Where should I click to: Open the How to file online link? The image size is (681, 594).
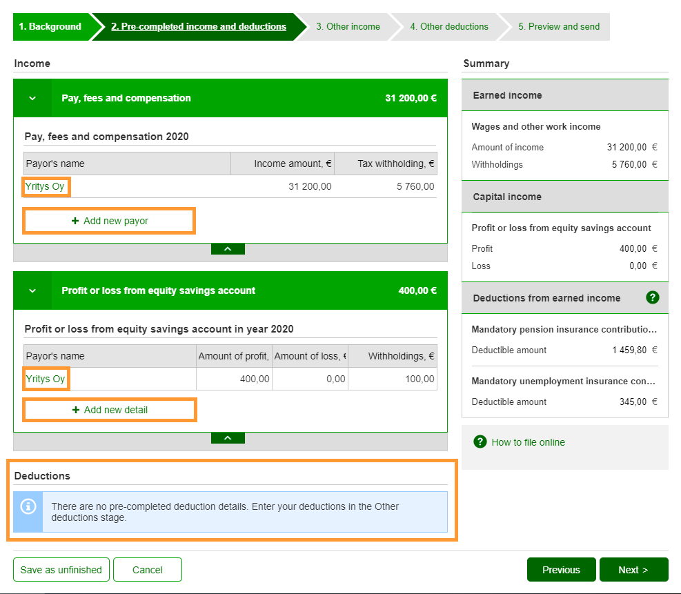(x=528, y=442)
